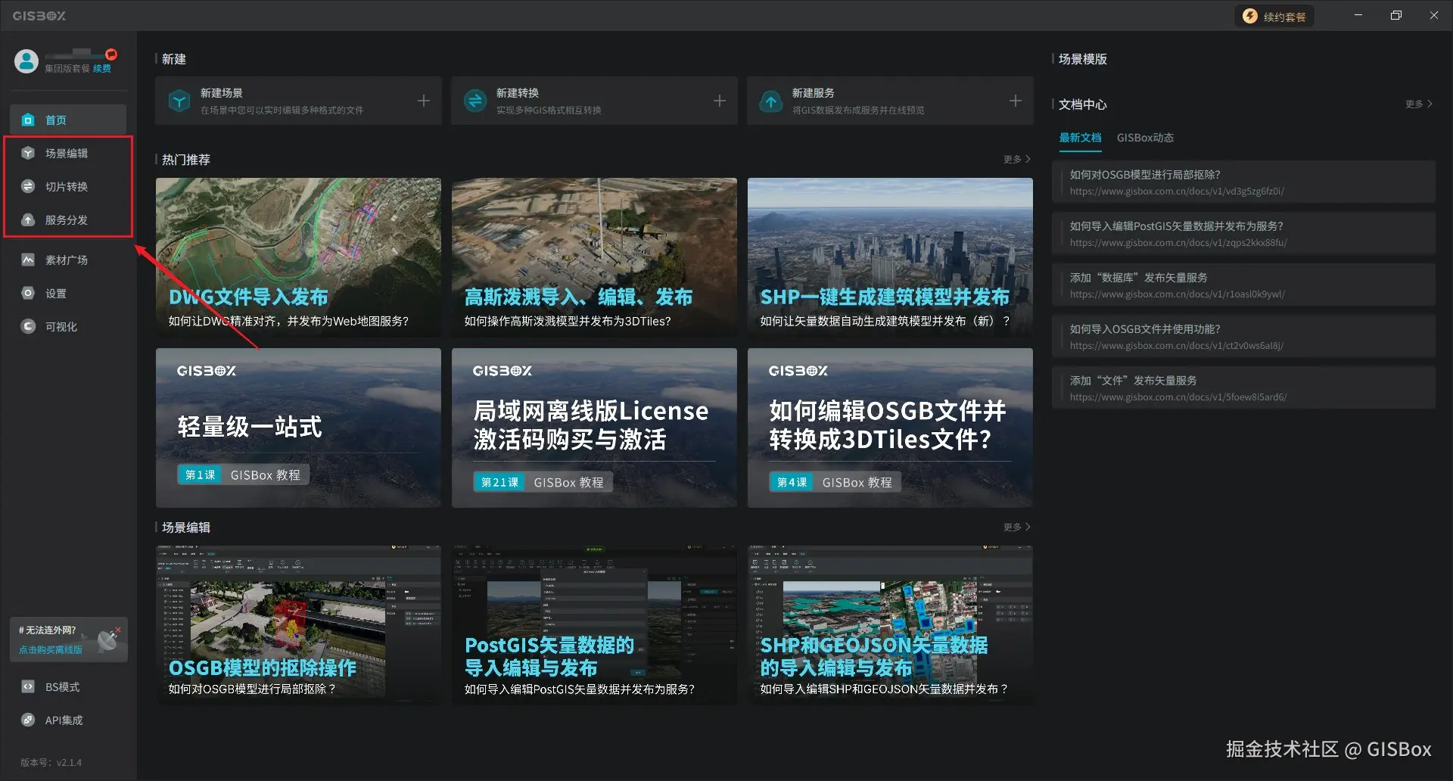The width and height of the screenshot is (1453, 781).
Task: Click the BS模式 label
Action: tap(62, 686)
